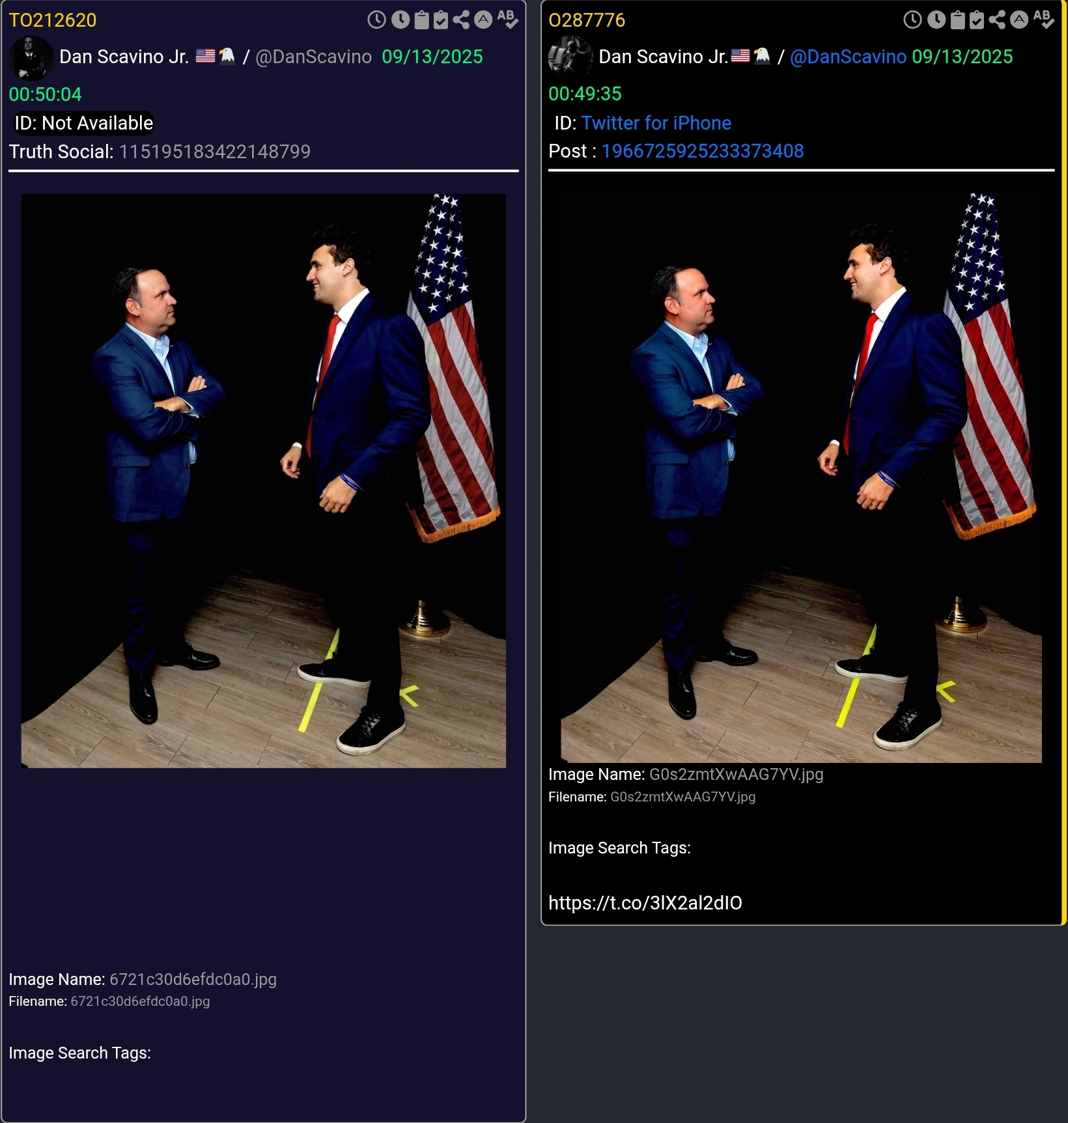Screen dimensions: 1068x1123
Task: Click the https://t.co/3IX2al2dIO link text
Action: coord(645,902)
